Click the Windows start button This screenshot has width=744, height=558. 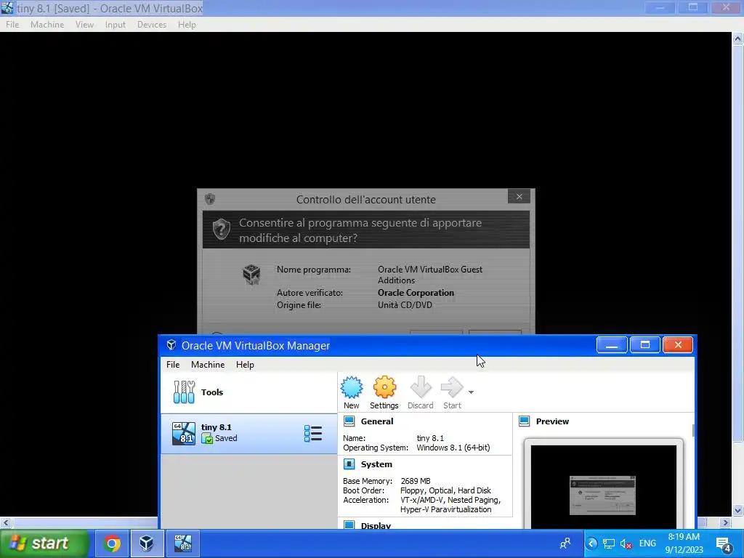tap(44, 543)
